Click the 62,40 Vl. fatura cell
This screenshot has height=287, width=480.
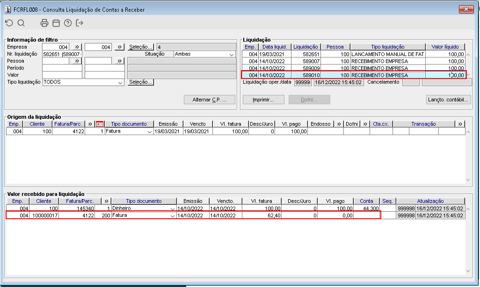tap(262, 215)
